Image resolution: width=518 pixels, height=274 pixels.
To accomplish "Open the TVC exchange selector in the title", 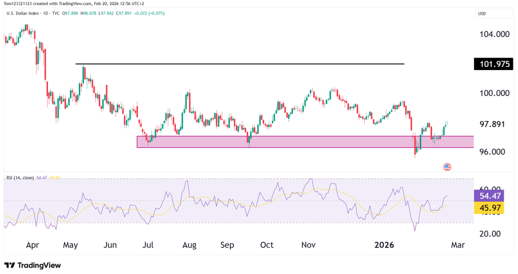I will click(x=56, y=13).
